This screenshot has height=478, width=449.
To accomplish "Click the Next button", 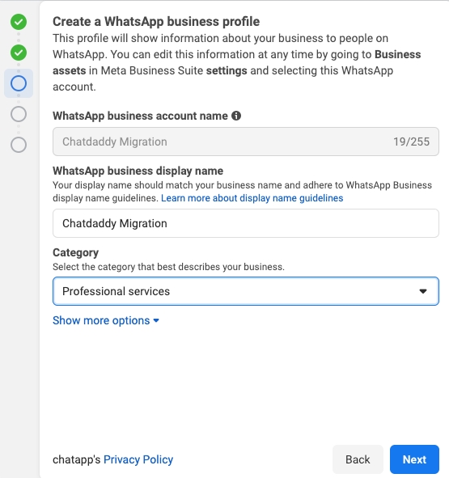I will click(x=414, y=459).
